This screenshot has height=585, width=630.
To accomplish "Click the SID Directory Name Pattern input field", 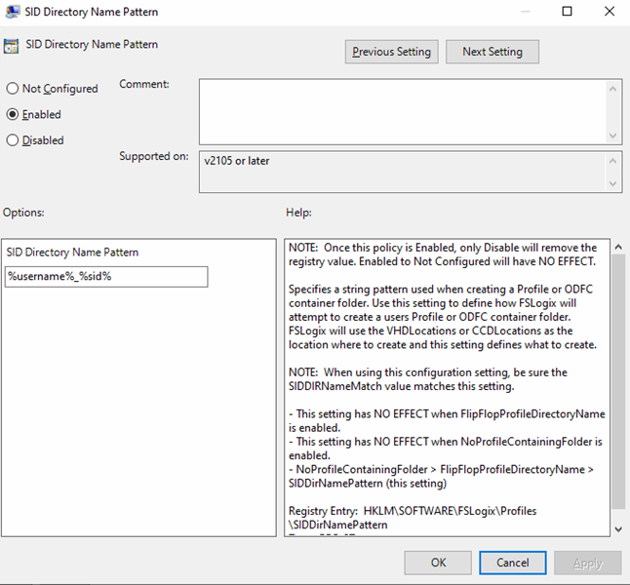I will pos(106,277).
